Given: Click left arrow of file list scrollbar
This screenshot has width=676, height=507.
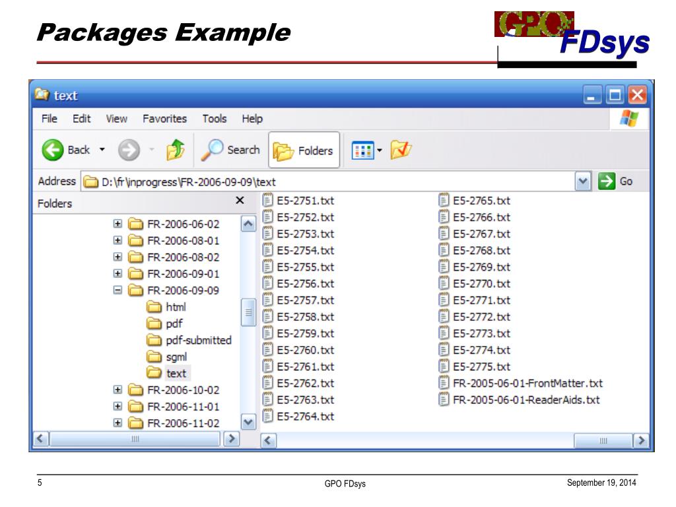Looking at the screenshot, I should click(268, 440).
